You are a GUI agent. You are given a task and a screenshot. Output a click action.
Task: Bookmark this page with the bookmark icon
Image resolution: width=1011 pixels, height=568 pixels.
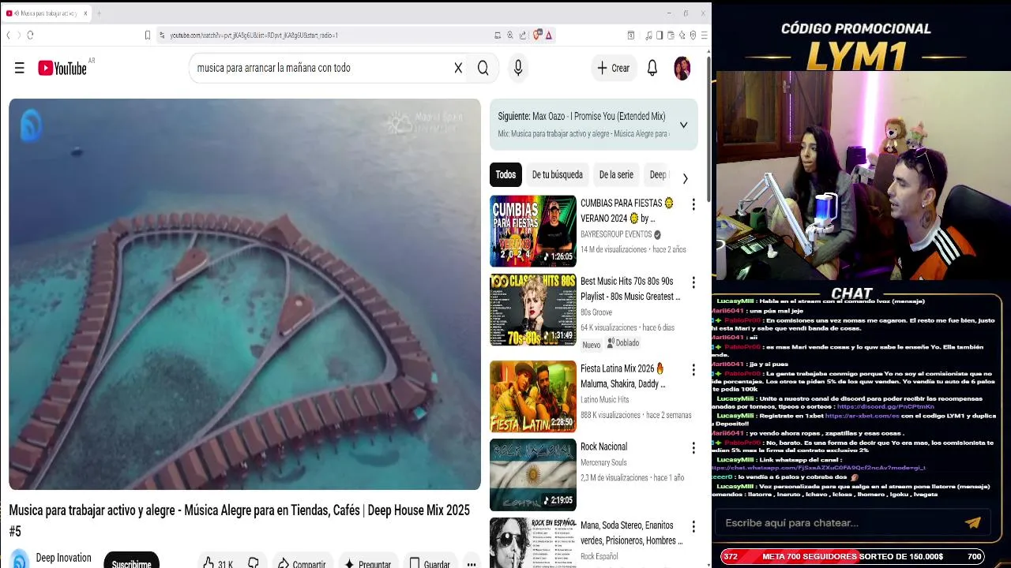tap(148, 35)
